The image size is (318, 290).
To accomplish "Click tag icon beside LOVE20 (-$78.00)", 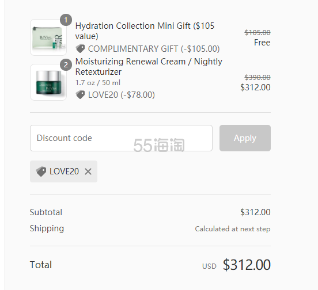I will tap(80, 94).
